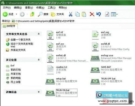Go up one folder level icon
Viewport: 135px width, 106px height.
pyautogui.click(x=32, y=14)
